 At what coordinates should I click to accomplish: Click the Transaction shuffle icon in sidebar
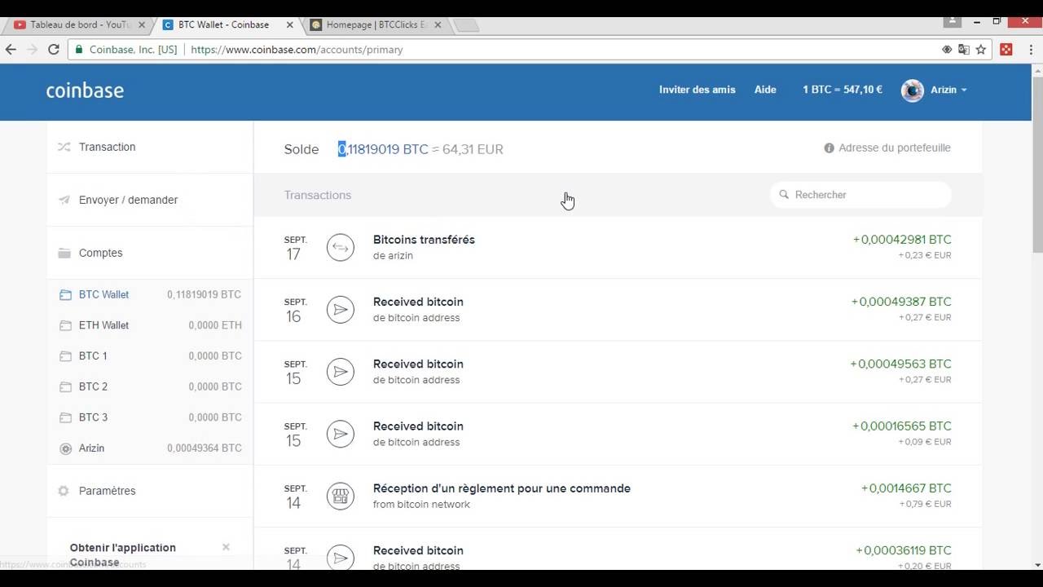point(64,148)
